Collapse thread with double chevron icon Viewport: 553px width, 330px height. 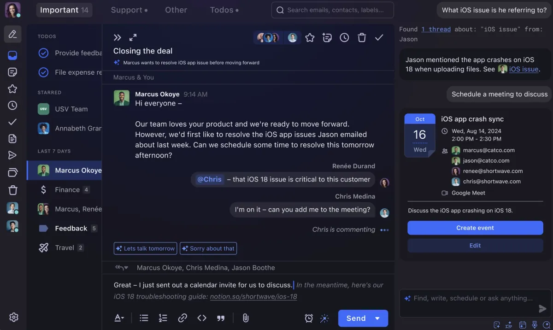tap(117, 37)
